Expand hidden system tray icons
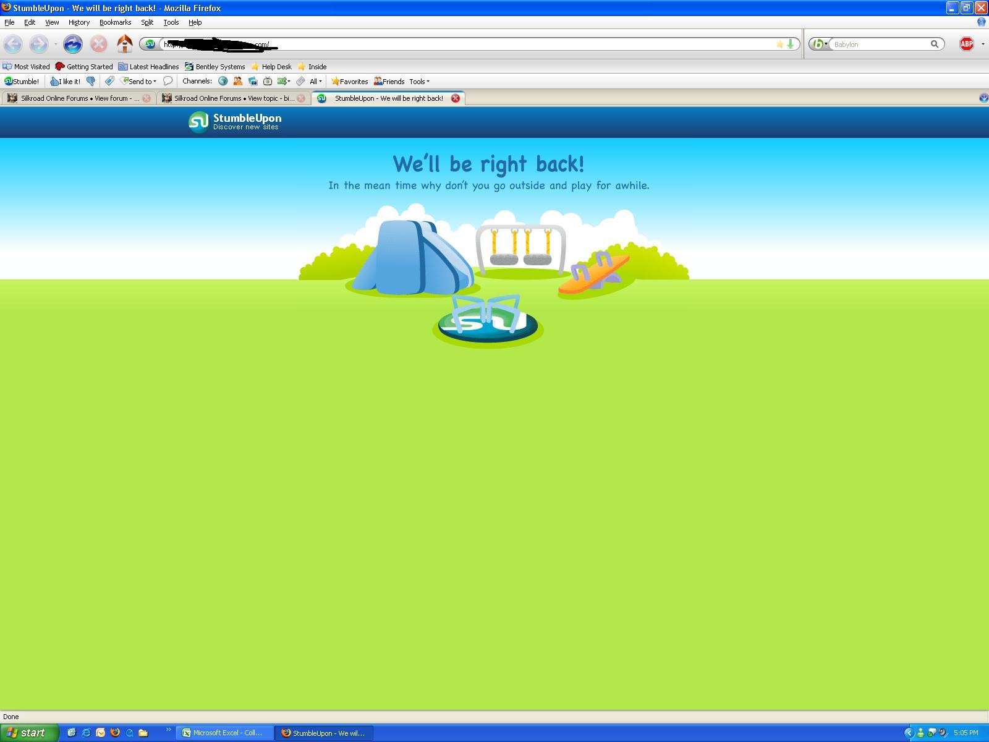Screen dimensions: 989x742 pyautogui.click(x=909, y=733)
